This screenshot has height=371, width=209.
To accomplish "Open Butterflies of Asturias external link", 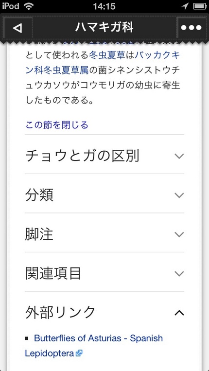I will (94, 346).
